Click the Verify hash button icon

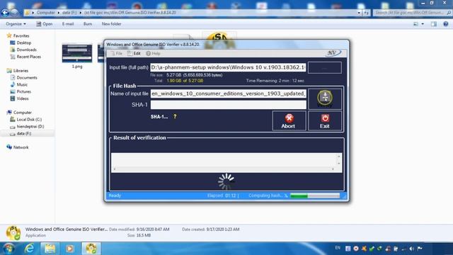pos(325,98)
